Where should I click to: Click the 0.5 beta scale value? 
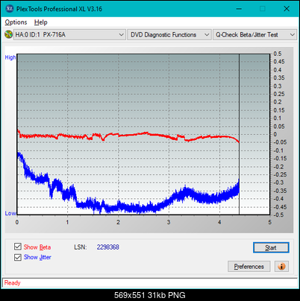(x=278, y=54)
